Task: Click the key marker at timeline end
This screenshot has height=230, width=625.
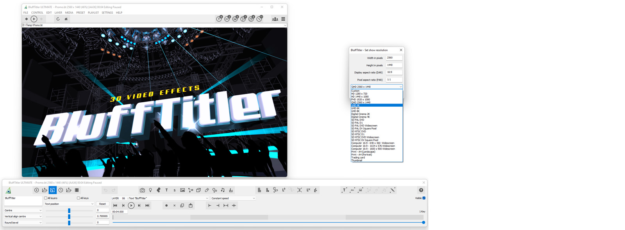Action: click(423, 223)
